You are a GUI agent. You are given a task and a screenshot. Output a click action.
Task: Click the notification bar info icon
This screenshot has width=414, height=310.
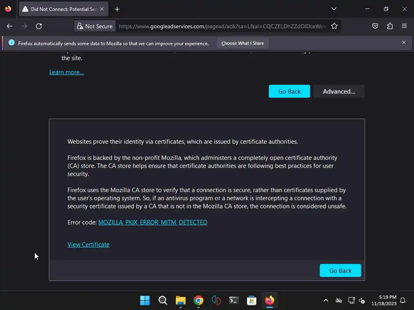pyautogui.click(x=11, y=42)
